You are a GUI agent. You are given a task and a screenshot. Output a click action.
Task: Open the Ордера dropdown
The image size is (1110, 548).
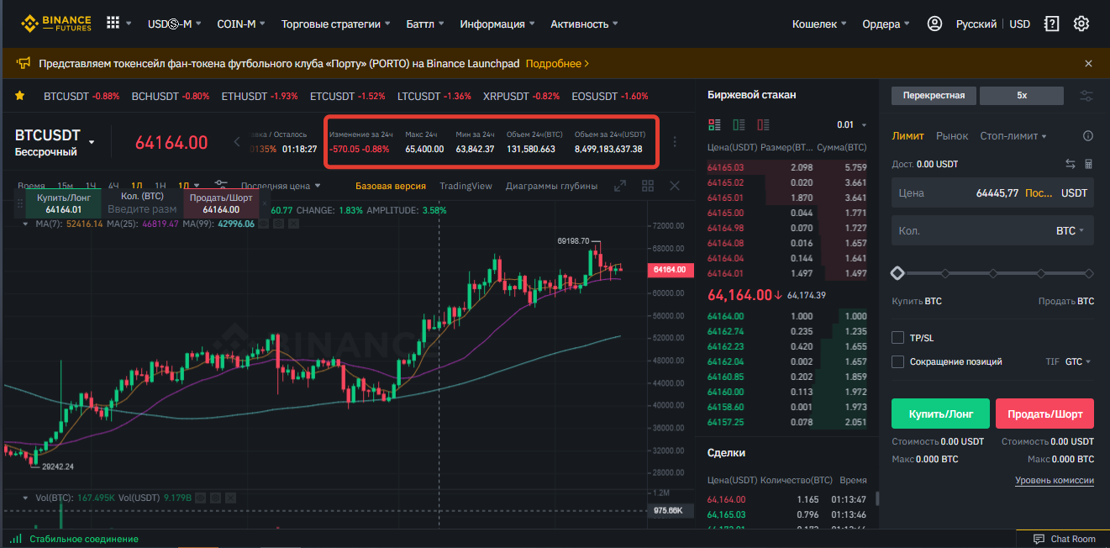886,24
